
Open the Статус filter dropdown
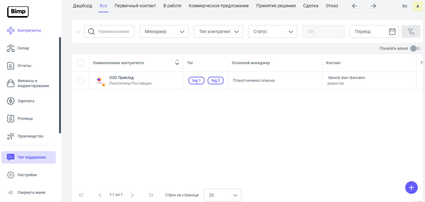(x=272, y=31)
